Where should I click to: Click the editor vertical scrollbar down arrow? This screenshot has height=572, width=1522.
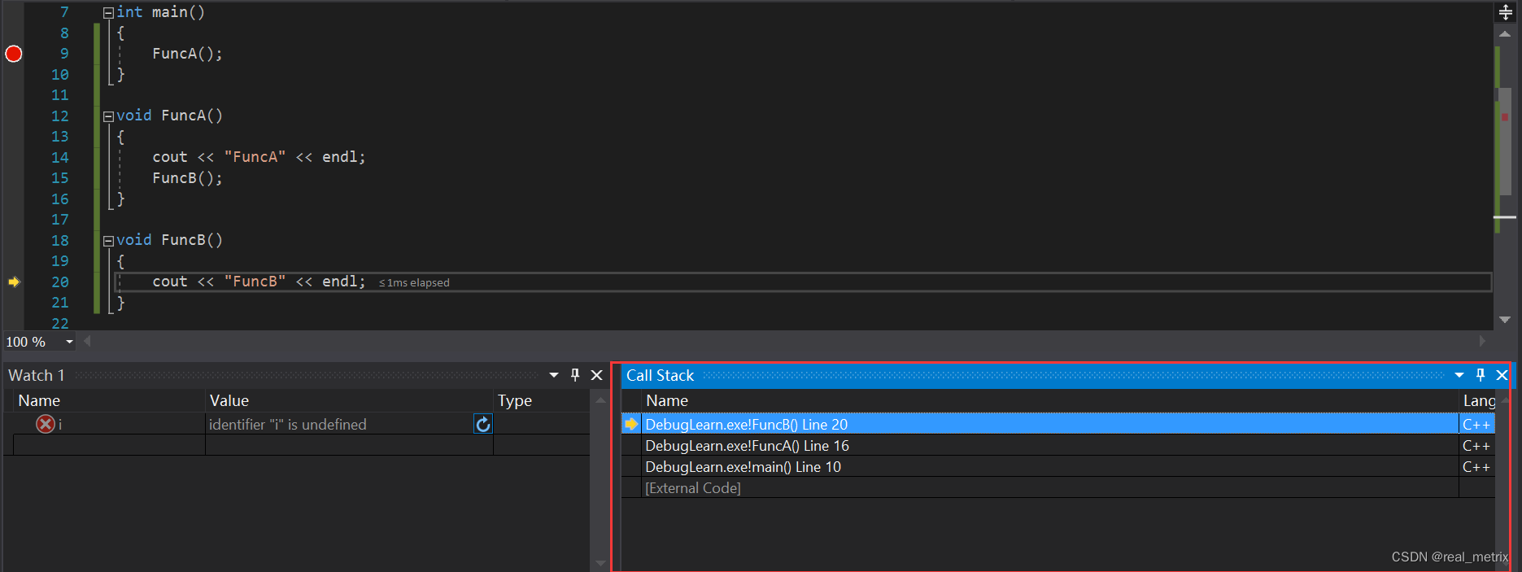point(1505,320)
